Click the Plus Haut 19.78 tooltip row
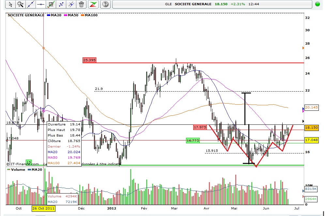Screen dimensions: 326x216 pyautogui.click(x=64, y=130)
